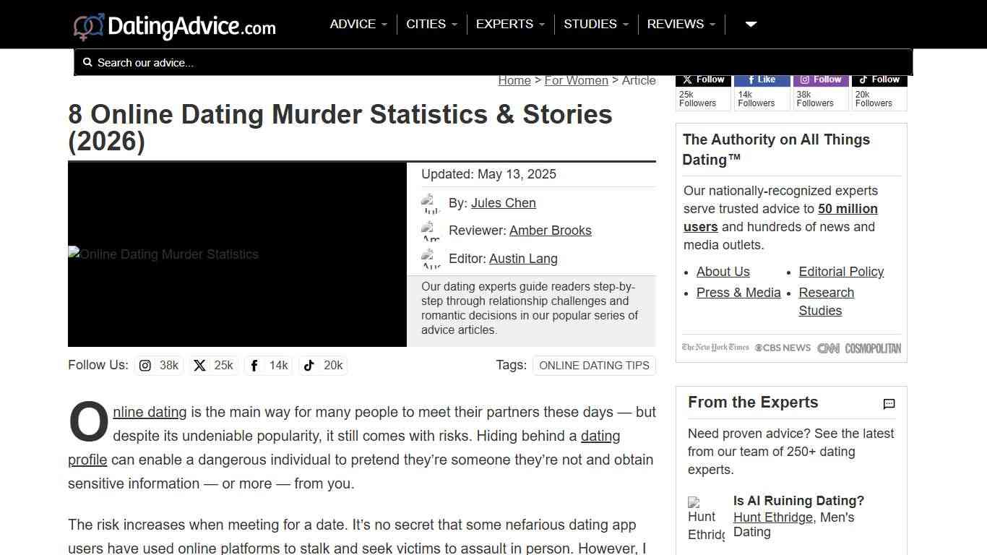Open the EXPERTS menu
The height and width of the screenshot is (555, 987).
(x=509, y=24)
